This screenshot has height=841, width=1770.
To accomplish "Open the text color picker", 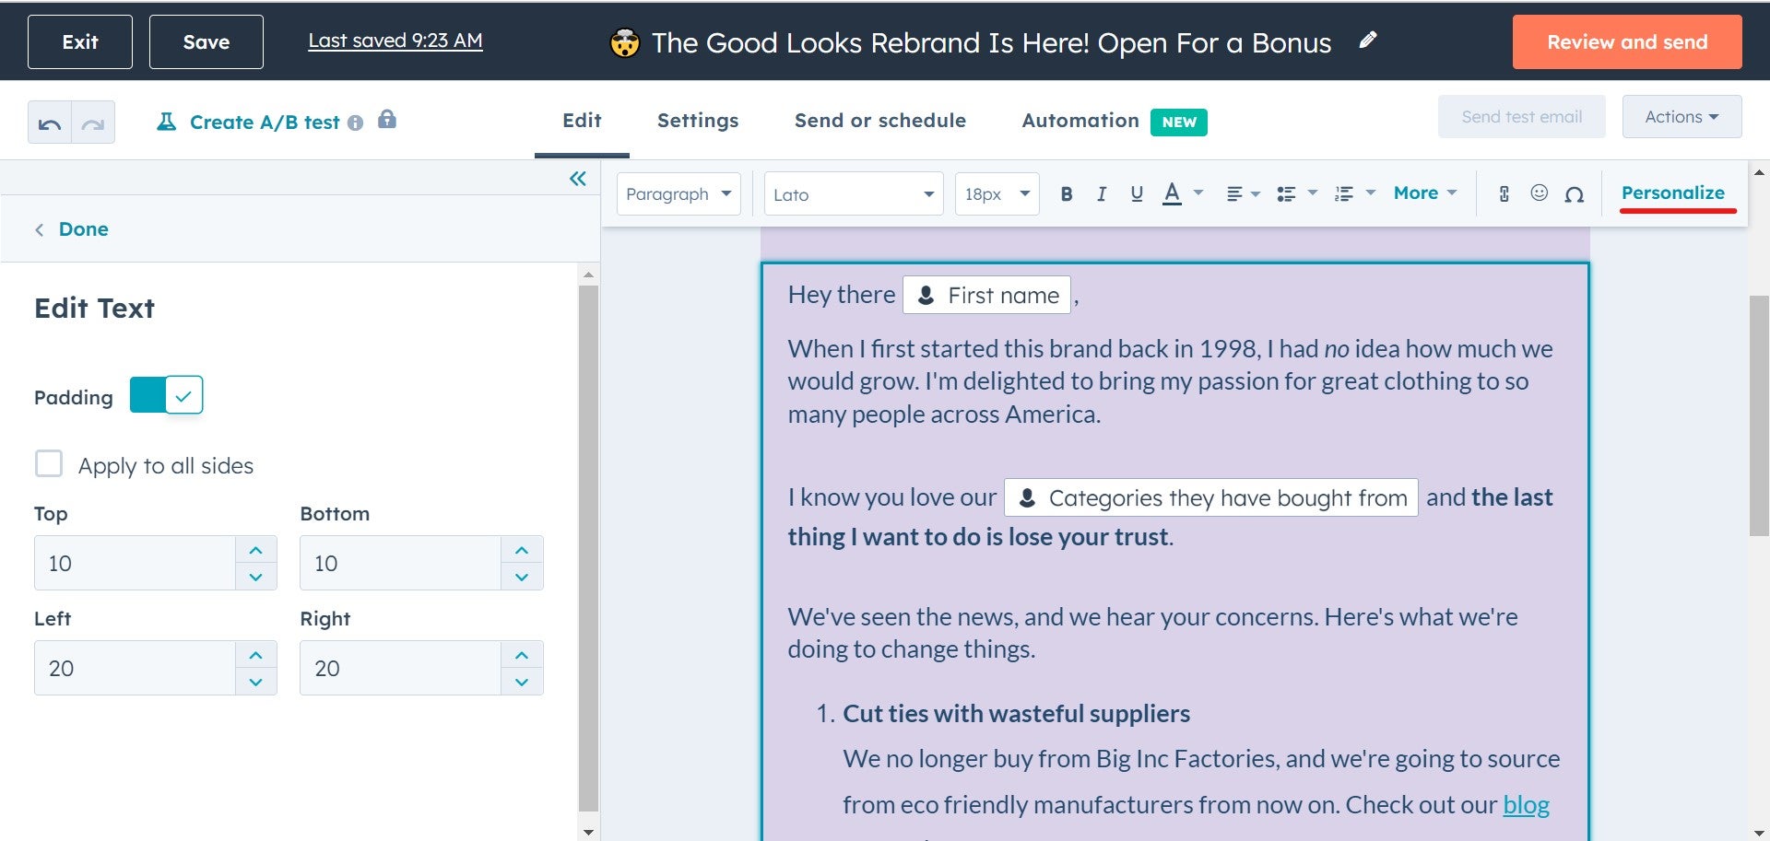I will (x=1172, y=194).
